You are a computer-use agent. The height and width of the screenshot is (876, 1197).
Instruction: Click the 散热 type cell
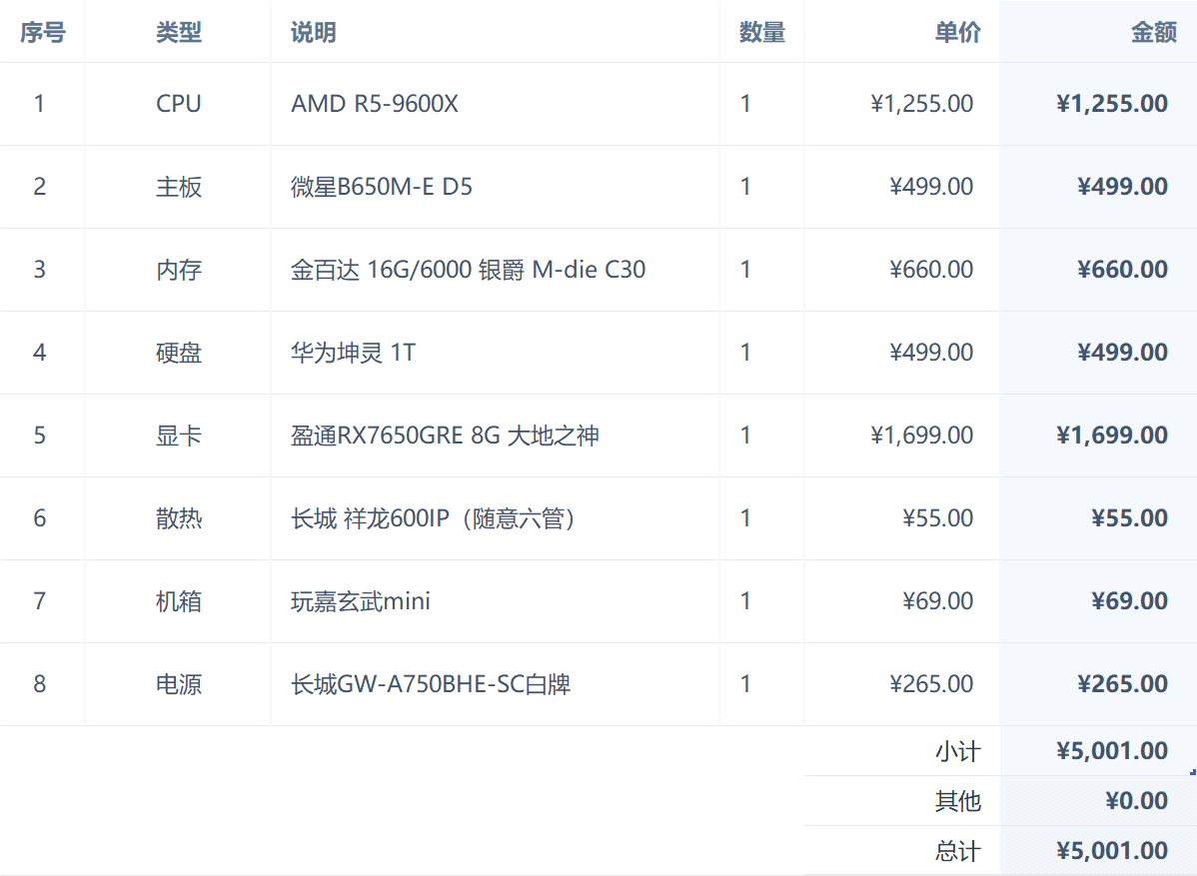[178, 518]
